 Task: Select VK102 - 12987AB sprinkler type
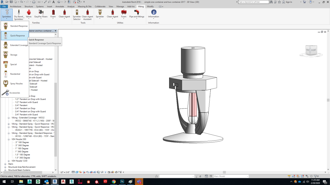tap(35, 136)
